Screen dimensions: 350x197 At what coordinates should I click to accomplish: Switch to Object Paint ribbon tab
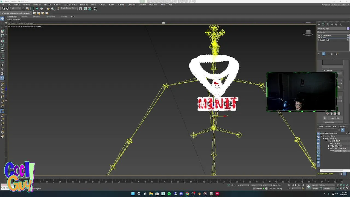click(50, 17)
